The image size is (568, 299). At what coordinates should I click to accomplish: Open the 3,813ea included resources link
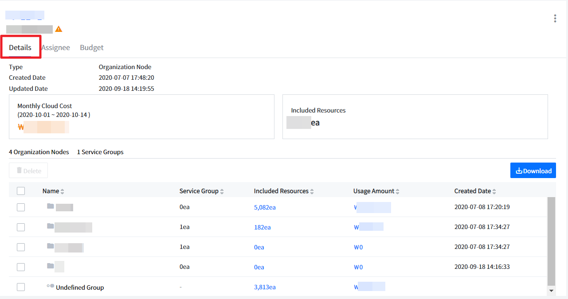click(x=265, y=287)
